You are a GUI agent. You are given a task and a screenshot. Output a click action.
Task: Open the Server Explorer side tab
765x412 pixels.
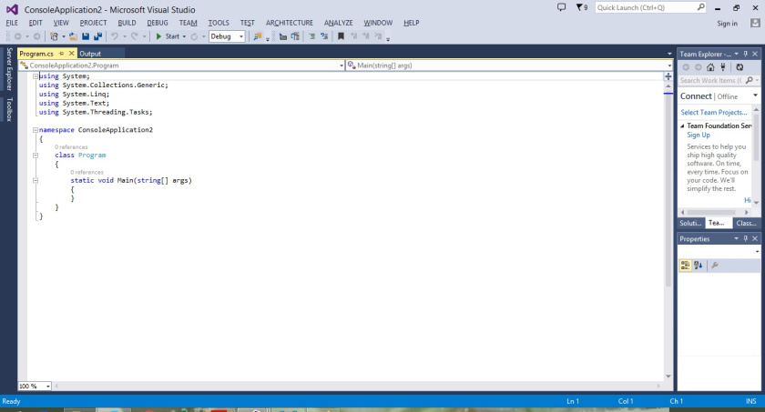(9, 69)
